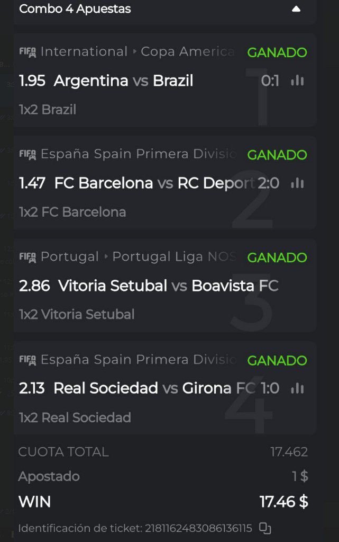Open Argentina vs Brazil match
339x542 pixels.
123,81
